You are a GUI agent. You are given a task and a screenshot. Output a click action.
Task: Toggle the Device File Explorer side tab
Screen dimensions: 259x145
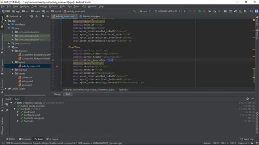pos(257,123)
